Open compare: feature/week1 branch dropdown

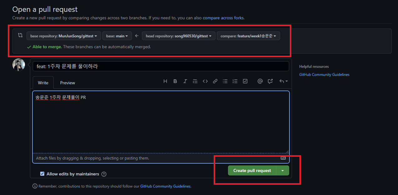(248, 36)
